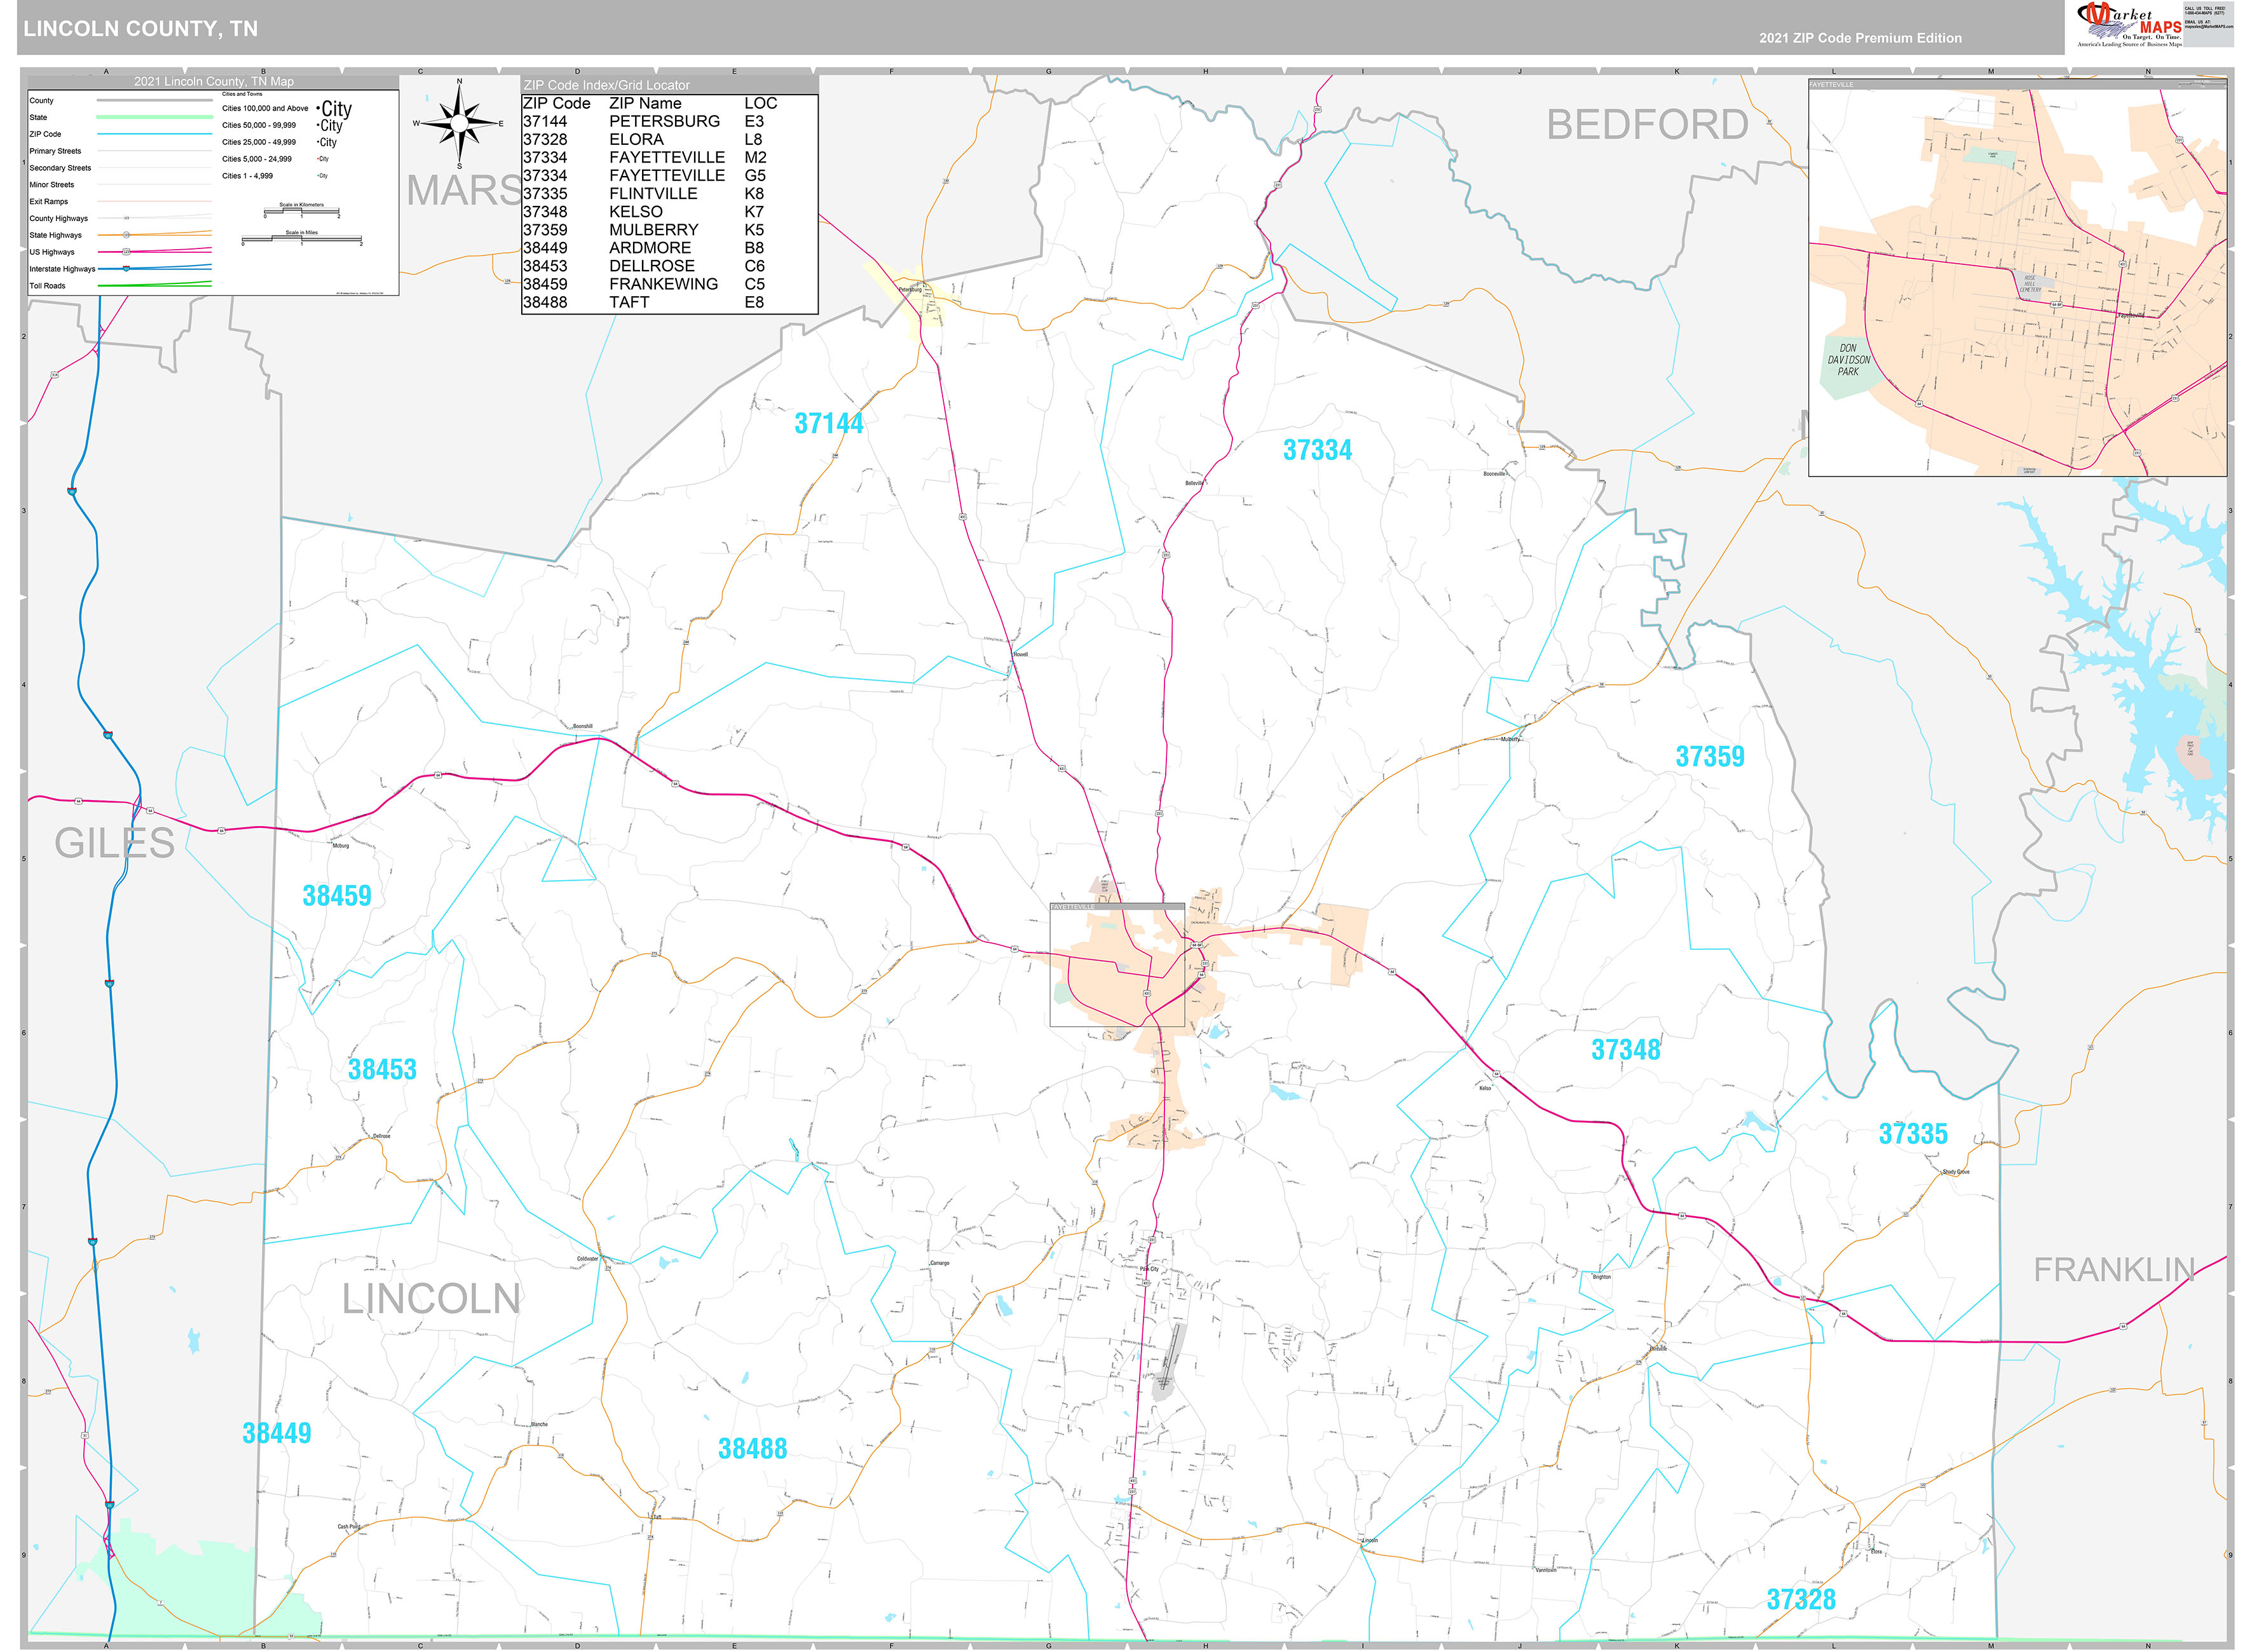Click the 'LINCOLN COUNTY, TN' title
The image size is (2252, 1652).
click(141, 29)
